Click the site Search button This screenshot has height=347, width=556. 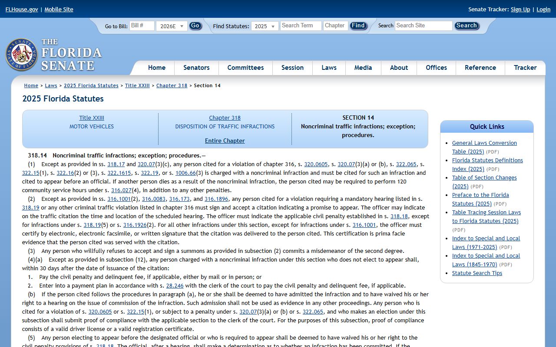(467, 26)
